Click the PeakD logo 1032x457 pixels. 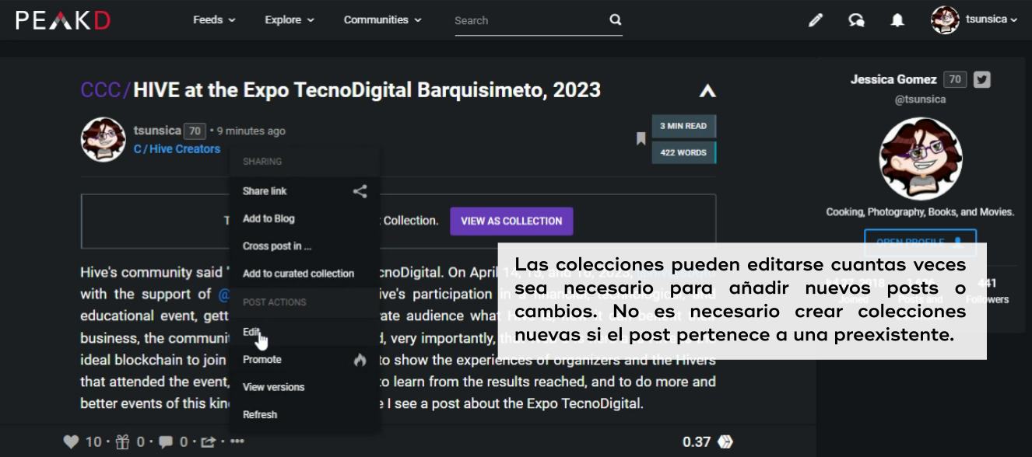[x=63, y=20]
